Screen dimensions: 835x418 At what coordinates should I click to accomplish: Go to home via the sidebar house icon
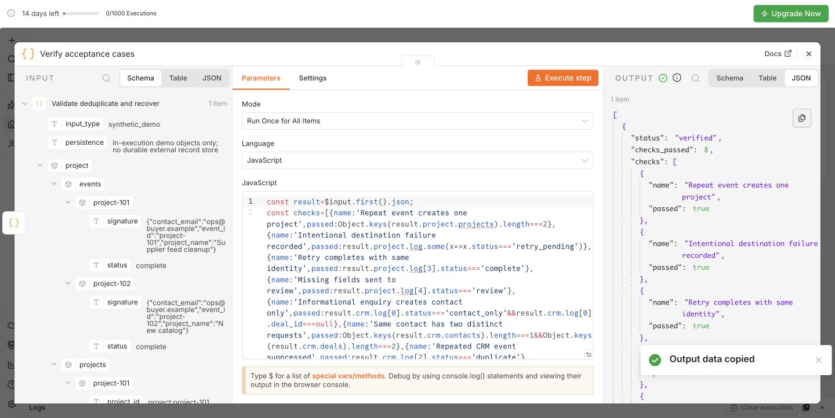tap(10, 124)
